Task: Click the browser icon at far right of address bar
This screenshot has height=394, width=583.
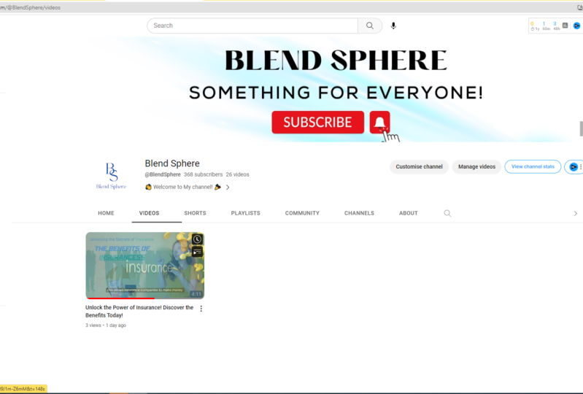Action: coord(579,7)
